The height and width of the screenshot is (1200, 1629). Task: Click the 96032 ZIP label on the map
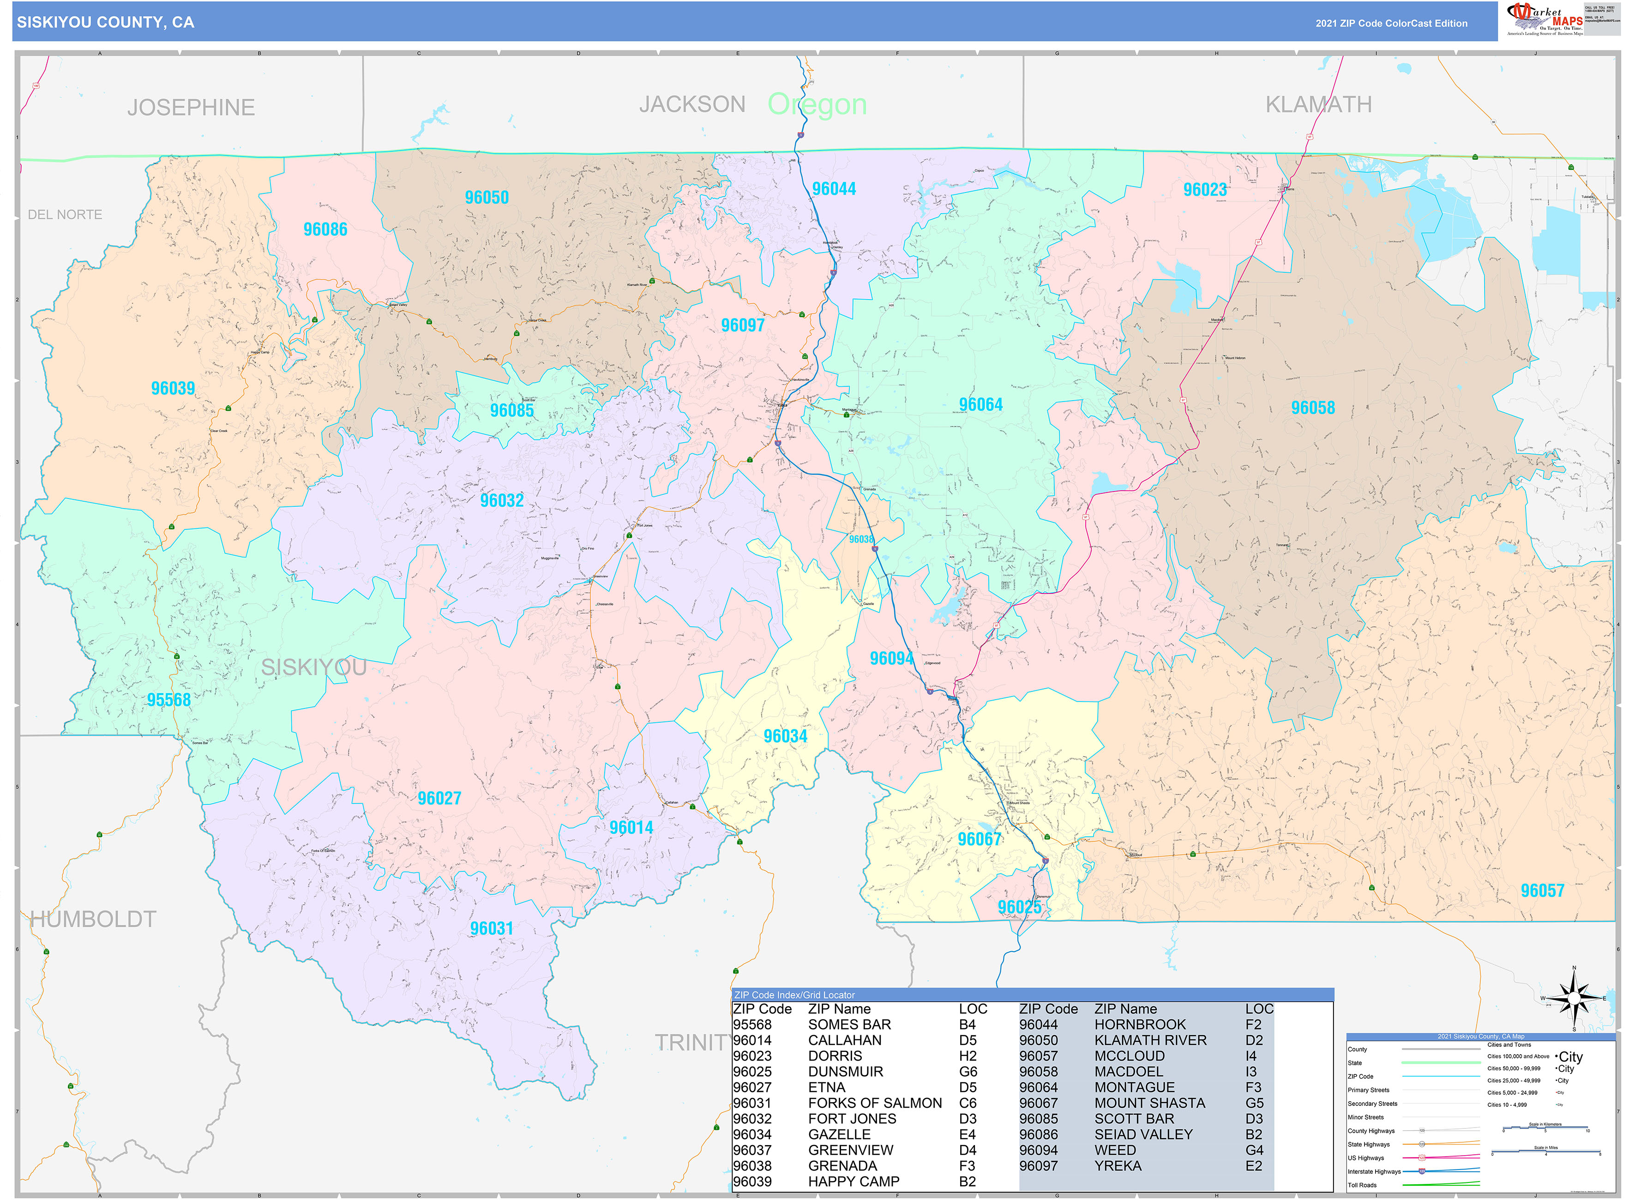[502, 500]
